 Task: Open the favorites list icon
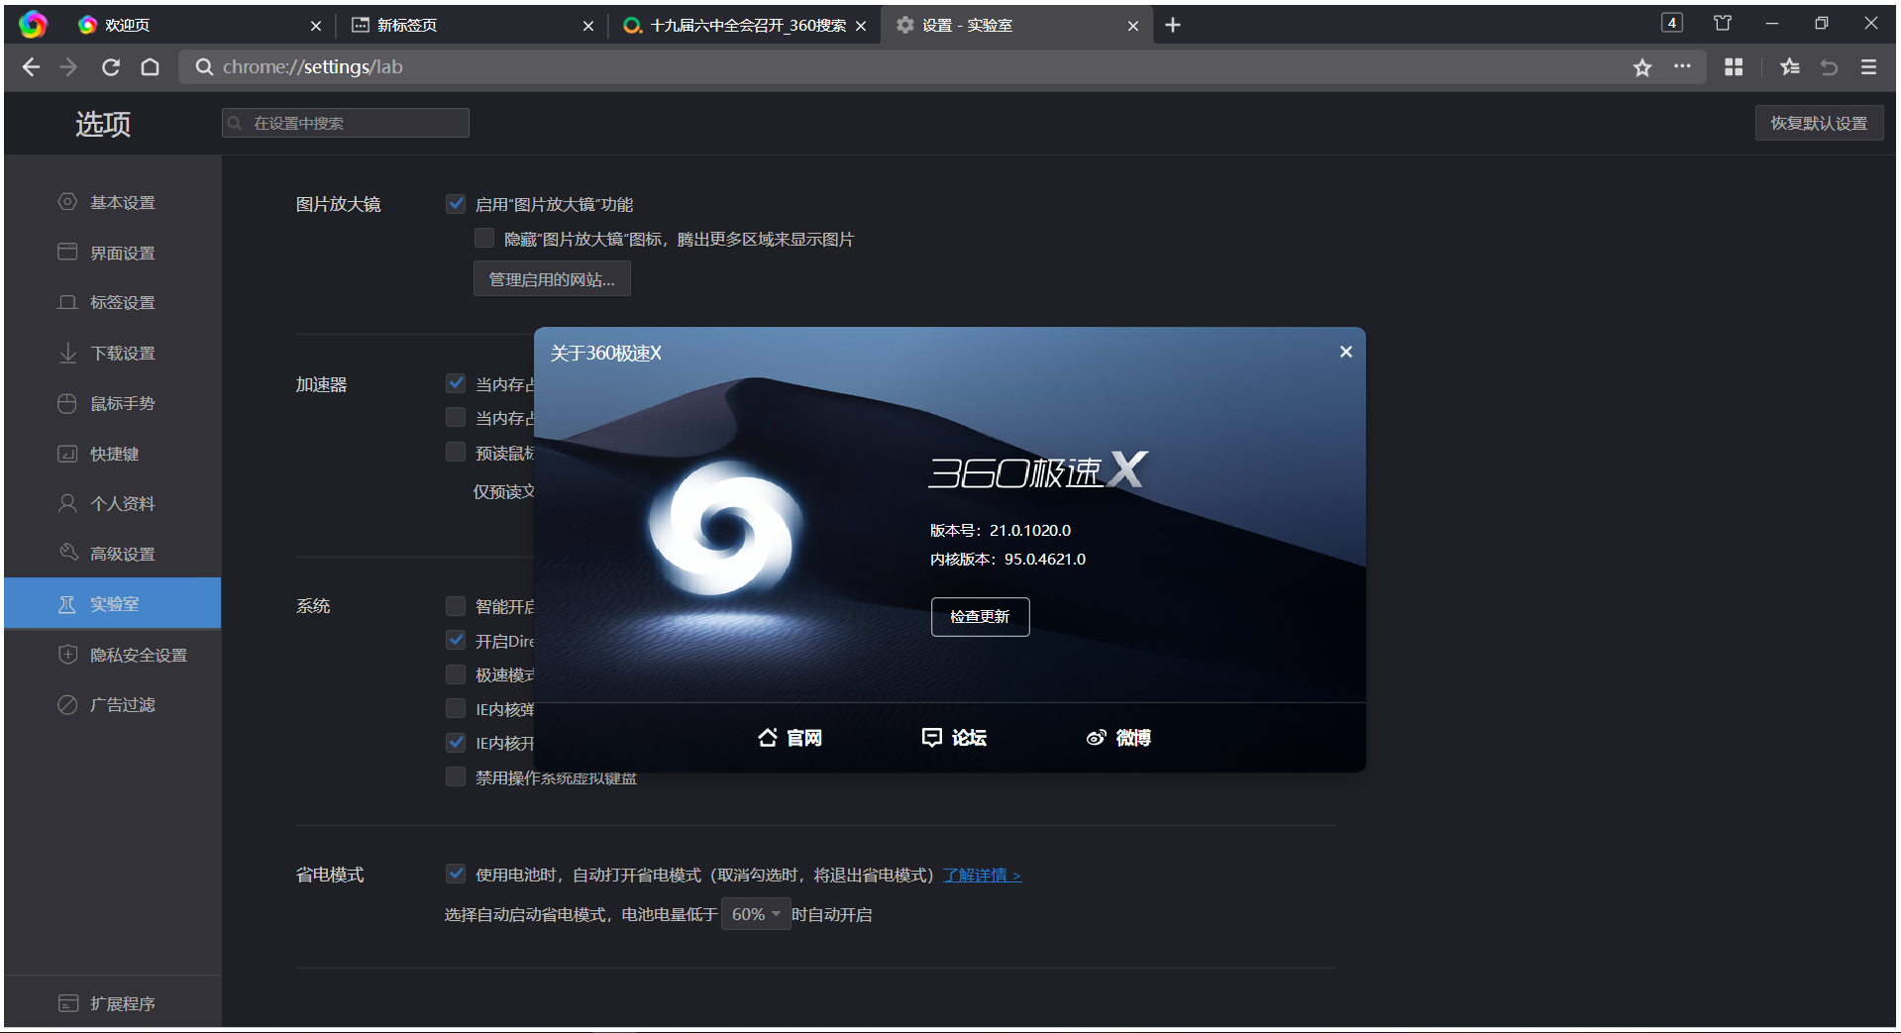[1789, 67]
